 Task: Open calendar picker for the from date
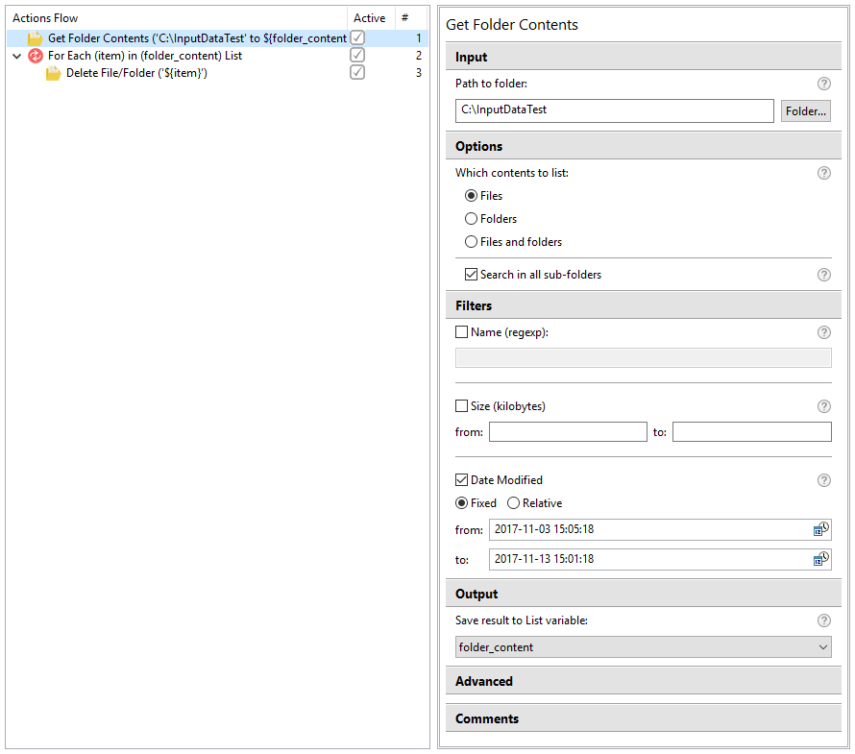pyautogui.click(x=820, y=529)
